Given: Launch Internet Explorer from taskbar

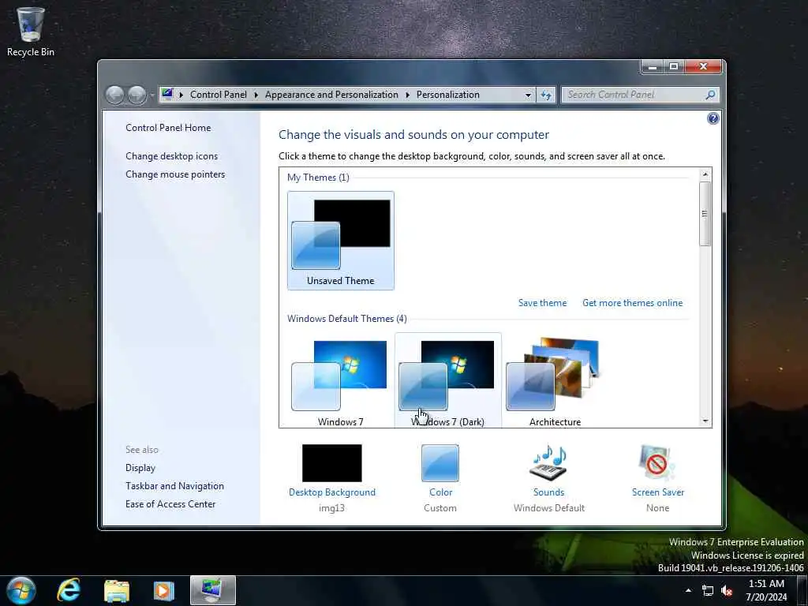Looking at the screenshot, I should [69, 590].
